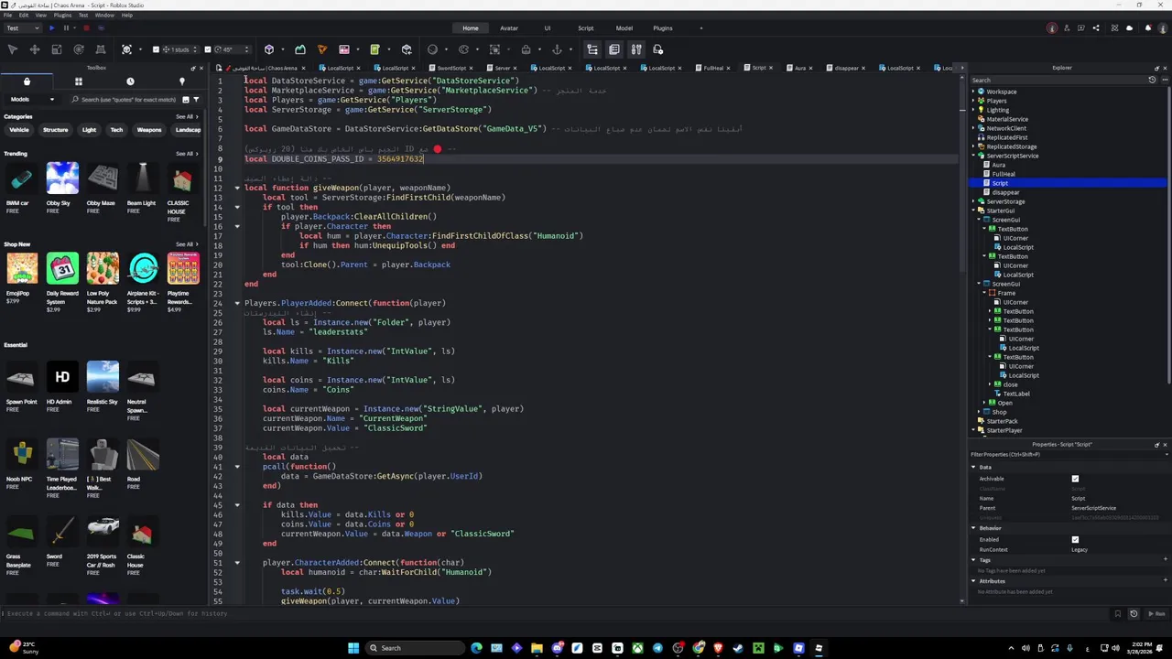
Task: Toggle the Enabled property checkbox
Action: coord(1075,539)
